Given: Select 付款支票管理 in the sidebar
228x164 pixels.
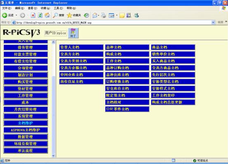Looking at the screenshot, I should [x=26, y=54].
